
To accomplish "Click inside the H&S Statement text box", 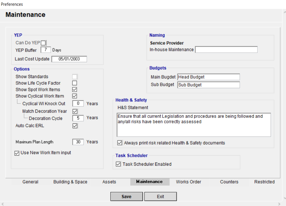I will pos(194,125).
